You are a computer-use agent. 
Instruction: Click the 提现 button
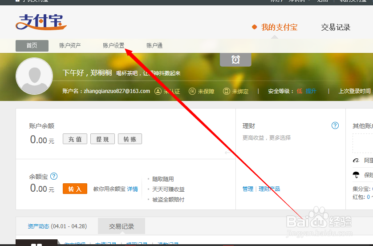(x=102, y=139)
